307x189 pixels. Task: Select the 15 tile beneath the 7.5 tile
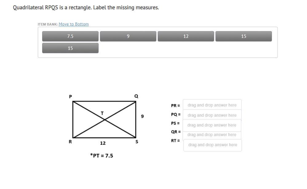(x=70, y=48)
